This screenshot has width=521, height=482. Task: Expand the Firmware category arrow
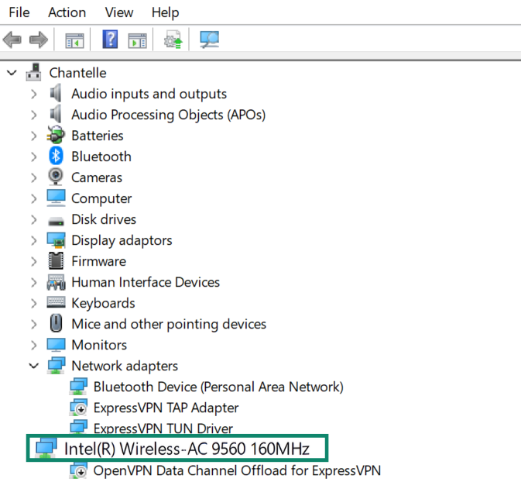pos(34,262)
